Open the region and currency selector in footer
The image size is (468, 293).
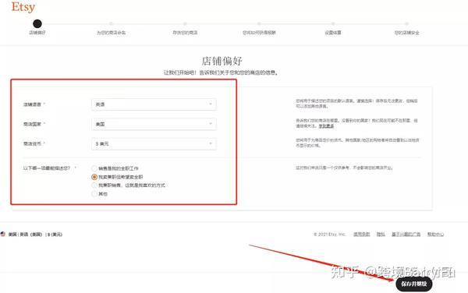(x=35, y=235)
